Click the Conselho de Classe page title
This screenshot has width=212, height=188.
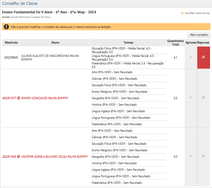20,3
